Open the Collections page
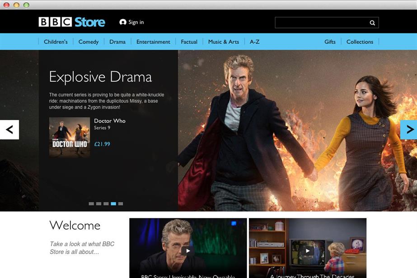Screen dimensions: 417x278 click(x=360, y=42)
